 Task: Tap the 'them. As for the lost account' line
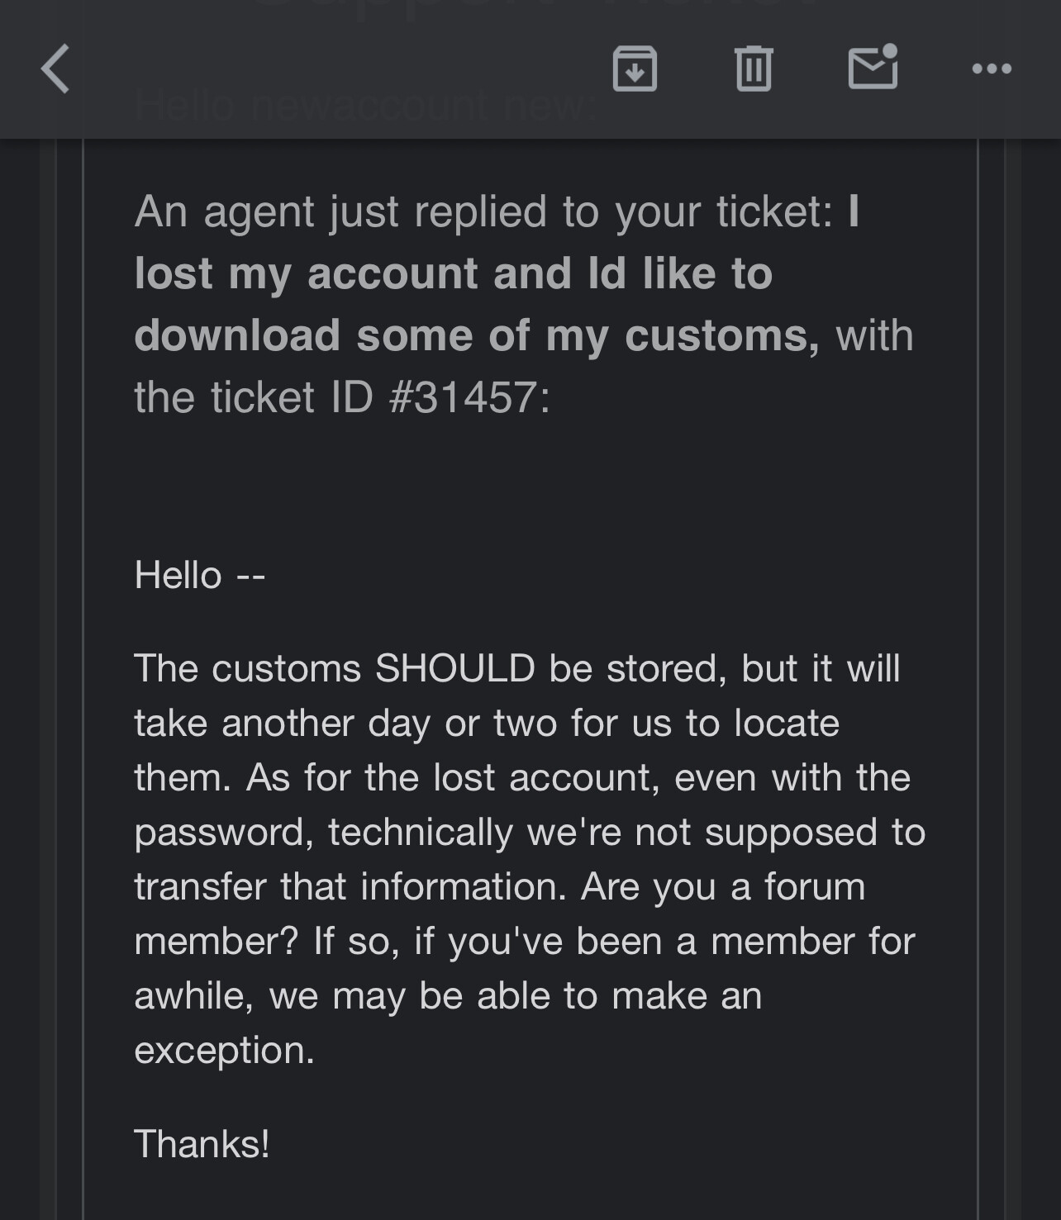coord(522,778)
